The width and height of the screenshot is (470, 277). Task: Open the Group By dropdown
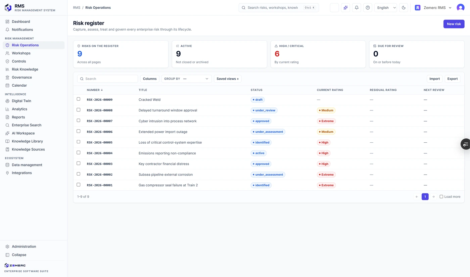[187, 79]
